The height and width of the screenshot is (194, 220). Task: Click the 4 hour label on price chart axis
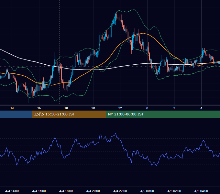pyautogui.click(x=201, y=108)
